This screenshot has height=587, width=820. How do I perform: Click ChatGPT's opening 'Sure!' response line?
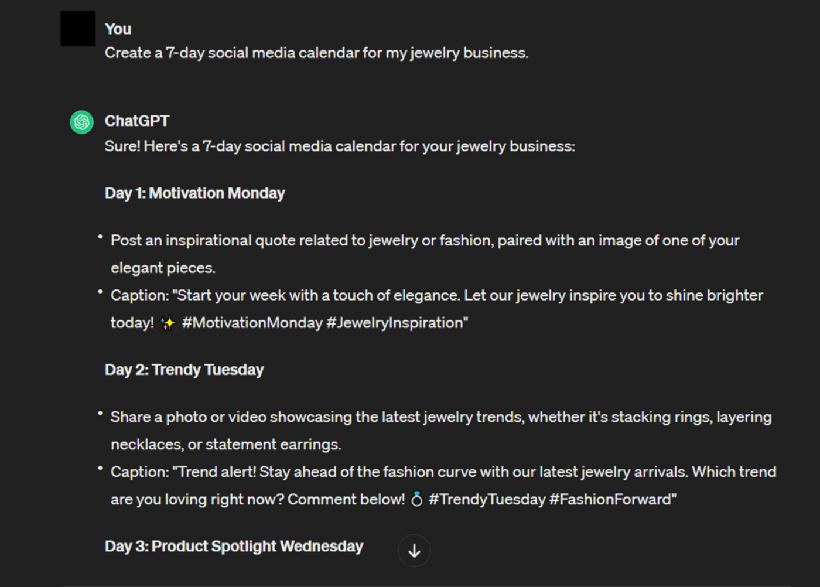(340, 146)
